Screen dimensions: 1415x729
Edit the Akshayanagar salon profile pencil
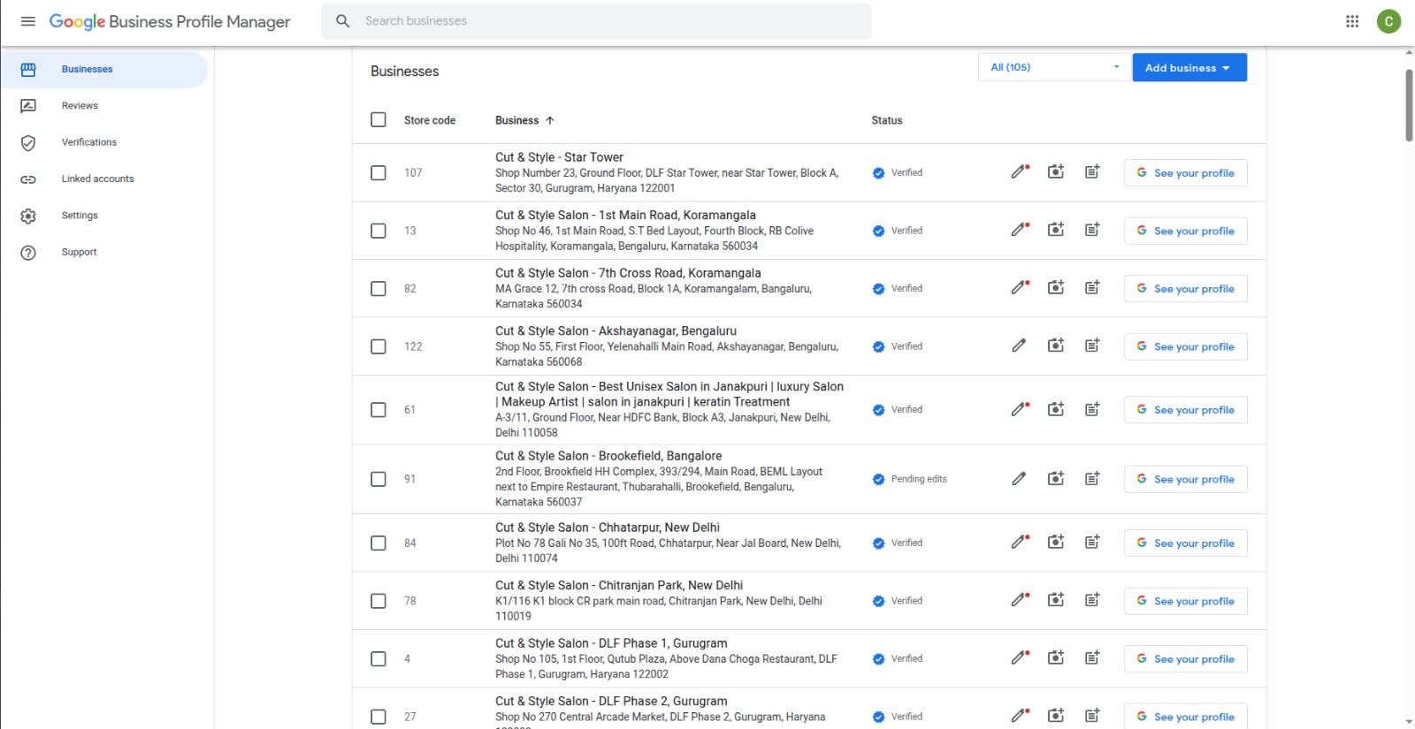point(1020,346)
